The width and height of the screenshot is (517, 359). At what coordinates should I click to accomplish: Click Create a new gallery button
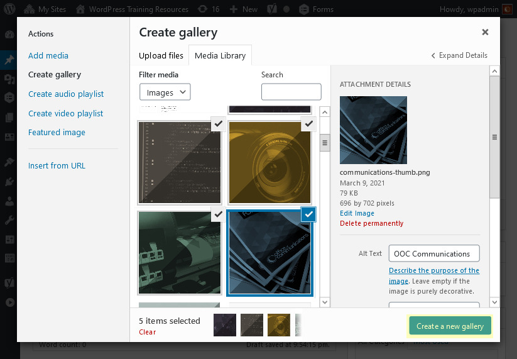click(450, 326)
